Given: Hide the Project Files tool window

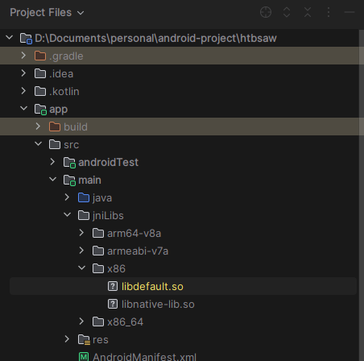Looking at the screenshot, I should (350, 12).
